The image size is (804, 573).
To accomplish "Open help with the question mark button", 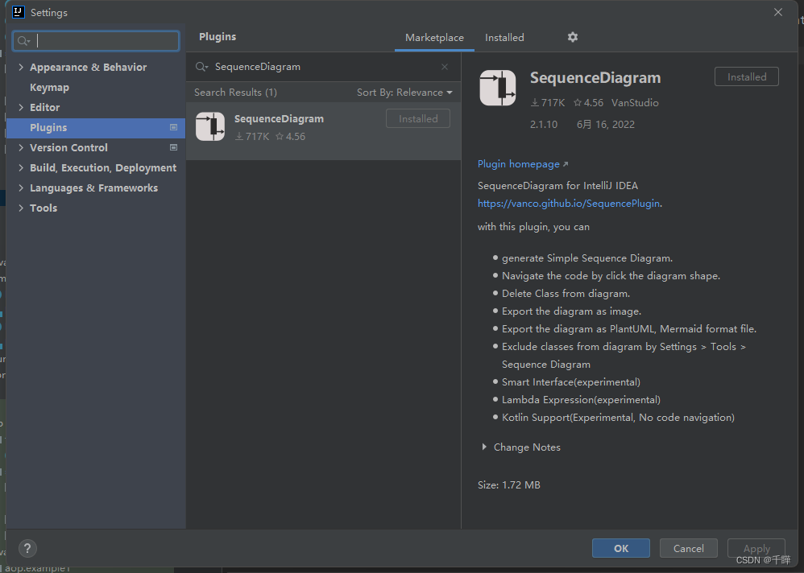I will pos(27,548).
